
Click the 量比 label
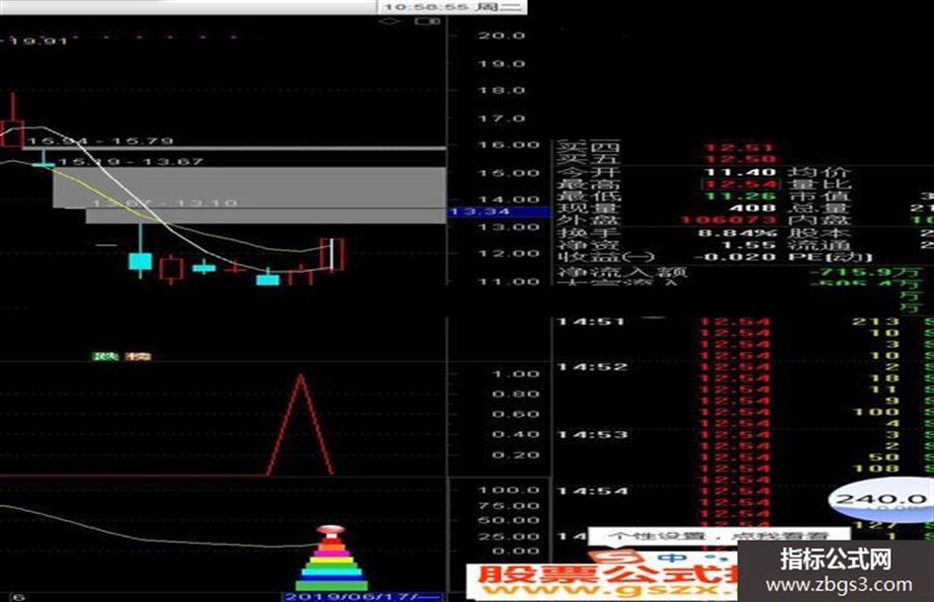pos(819,184)
